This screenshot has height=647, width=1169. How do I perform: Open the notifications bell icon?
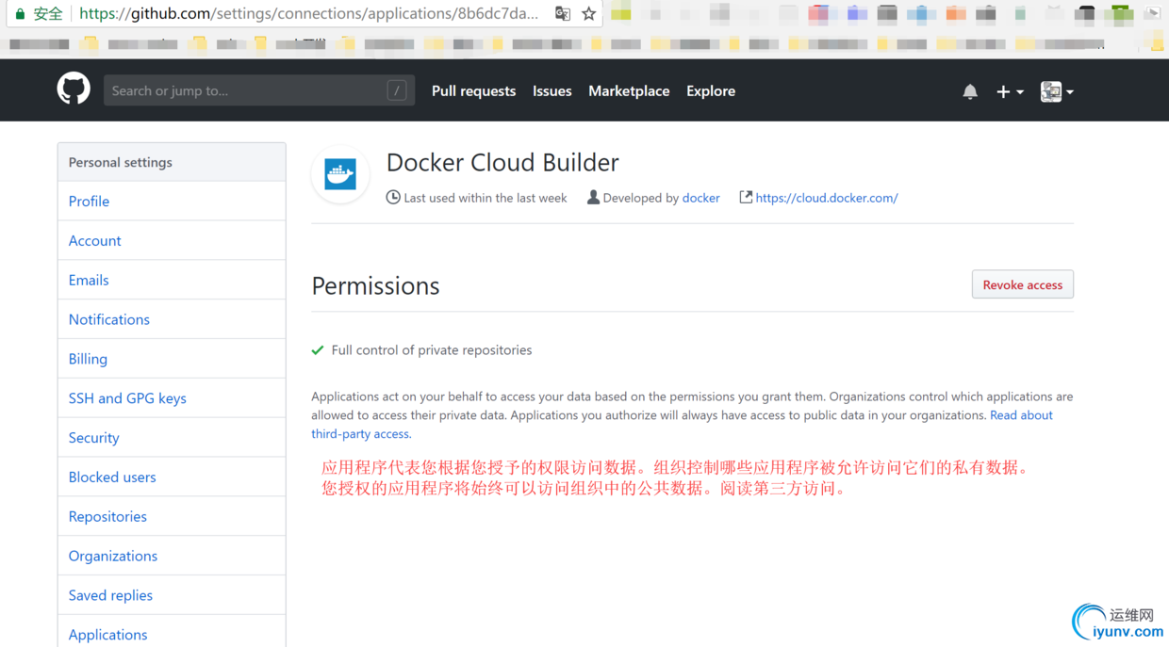[970, 91]
